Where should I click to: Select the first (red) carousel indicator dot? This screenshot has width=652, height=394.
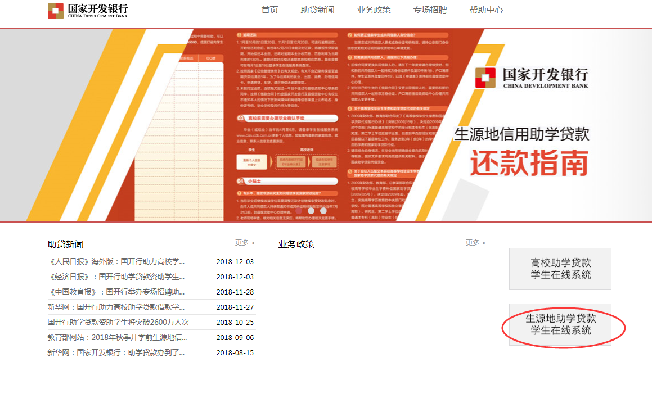tap(299, 211)
